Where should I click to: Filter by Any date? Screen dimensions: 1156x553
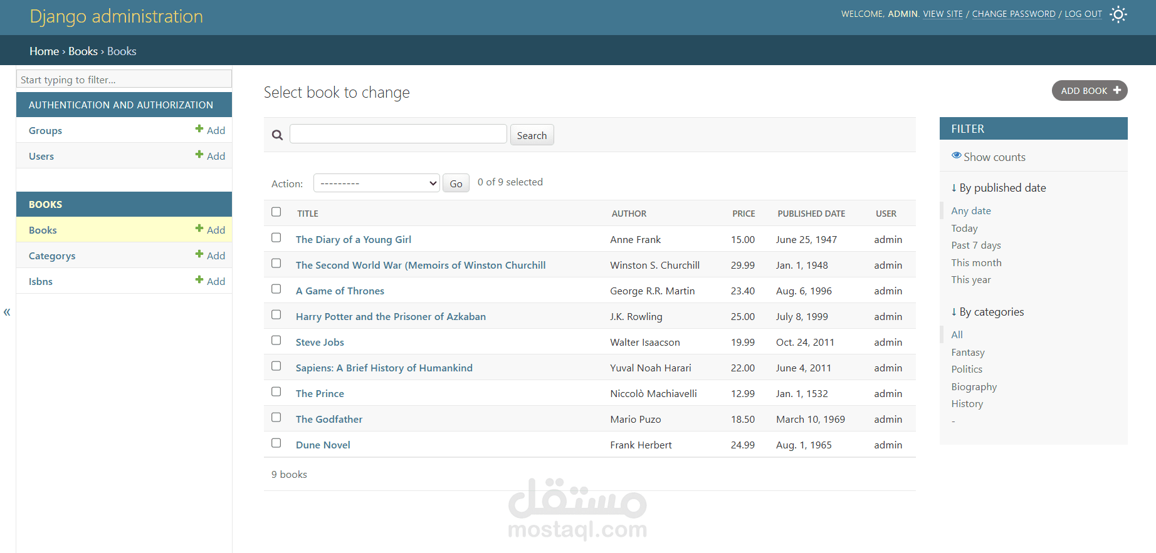tap(971, 210)
